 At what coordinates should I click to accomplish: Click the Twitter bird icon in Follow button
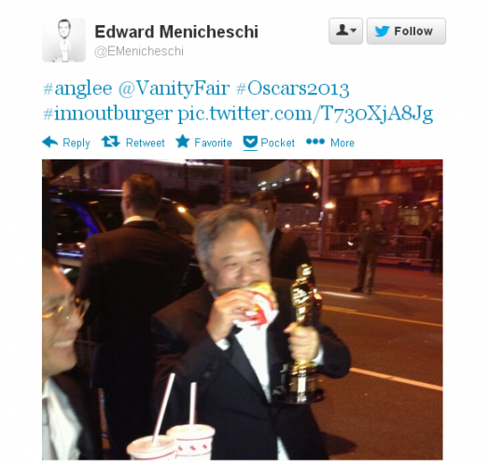coord(382,31)
